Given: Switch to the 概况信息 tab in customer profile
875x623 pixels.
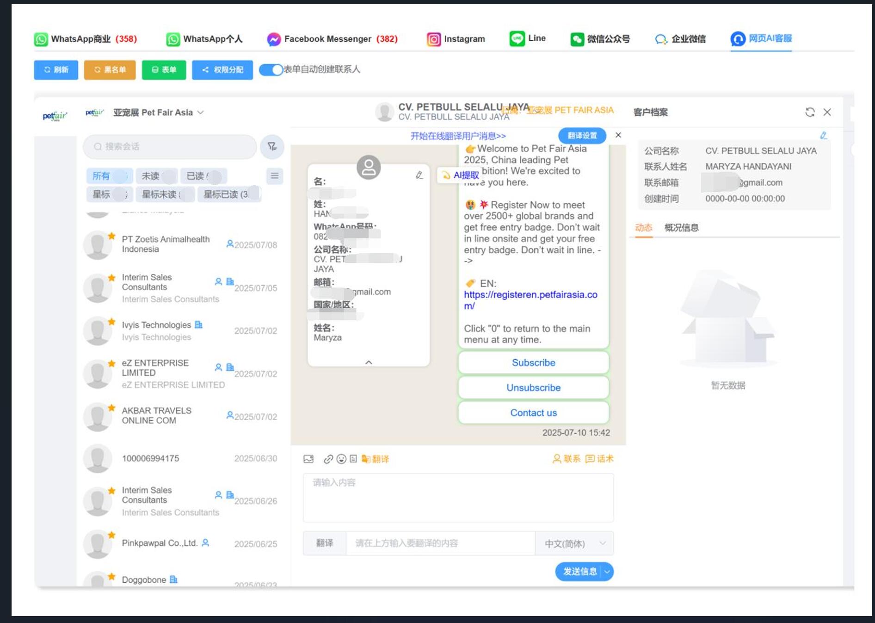Looking at the screenshot, I should pos(681,228).
